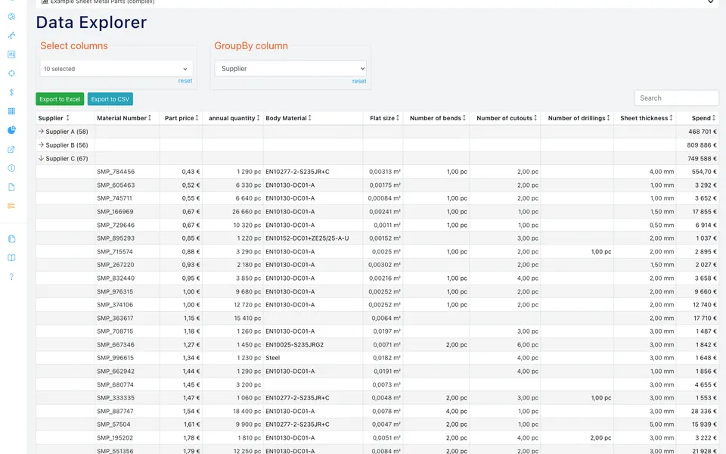
Task: Open the document page icon in sidebar
Action: (x=11, y=187)
